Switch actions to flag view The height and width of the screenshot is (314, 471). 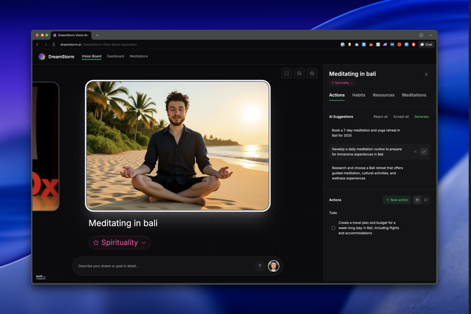point(426,200)
